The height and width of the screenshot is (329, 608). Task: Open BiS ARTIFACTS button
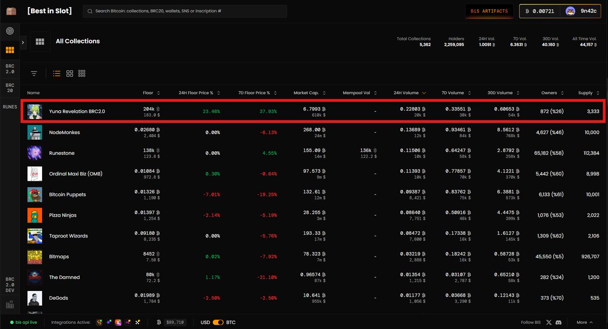coord(489,11)
